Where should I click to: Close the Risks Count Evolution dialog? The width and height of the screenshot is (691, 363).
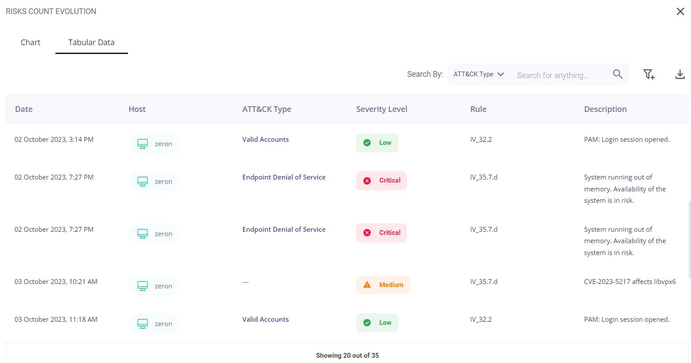(x=680, y=11)
